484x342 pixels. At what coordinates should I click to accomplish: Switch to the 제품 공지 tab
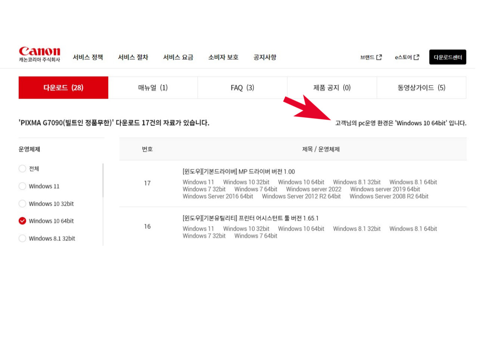pos(332,88)
